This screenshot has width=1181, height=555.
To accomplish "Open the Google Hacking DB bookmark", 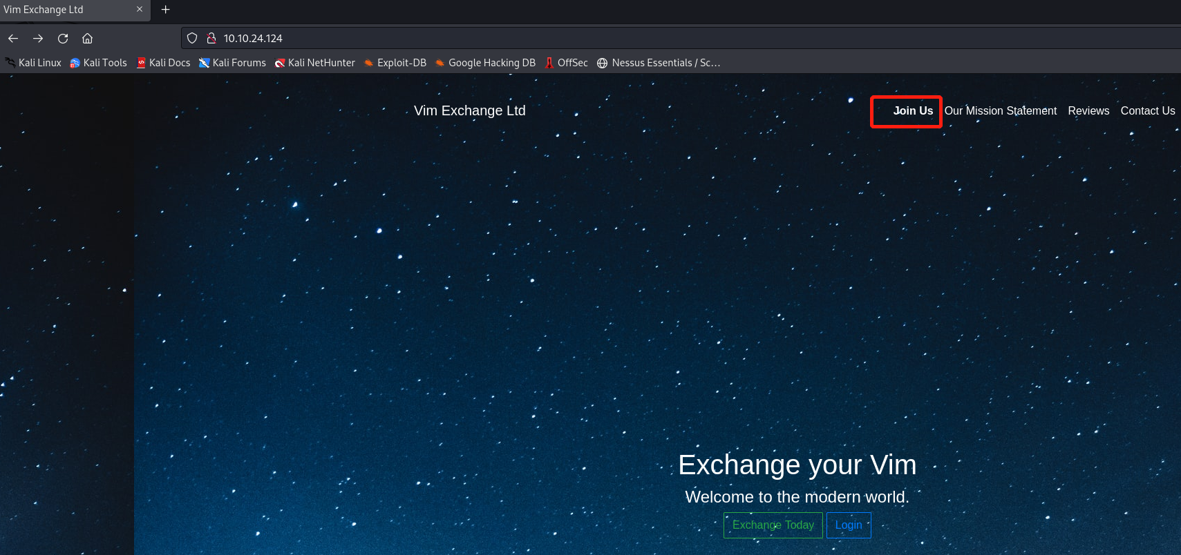I will pyautogui.click(x=485, y=63).
